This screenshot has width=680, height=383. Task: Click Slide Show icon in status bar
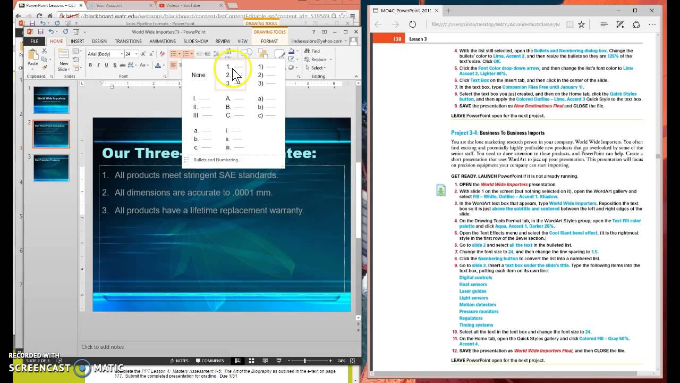[279, 361]
